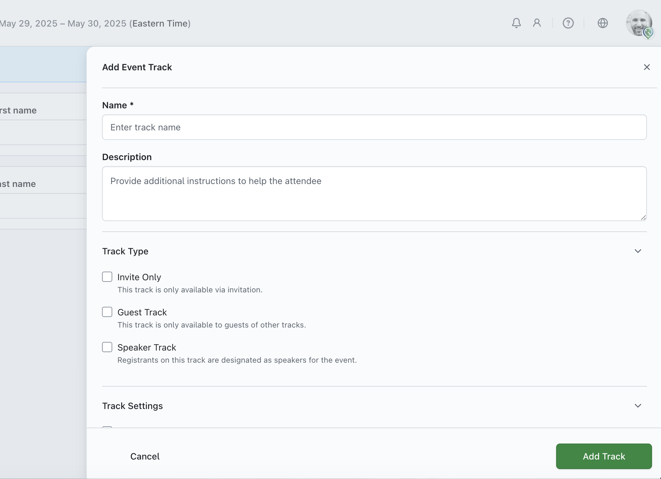Grab the Description textarea resize handle
Image resolution: width=661 pixels, height=479 pixels.
tap(643, 218)
